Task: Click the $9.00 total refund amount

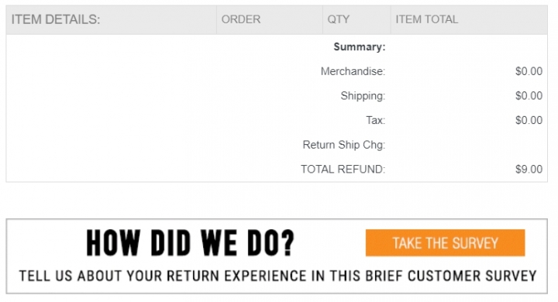Action: coord(529,169)
